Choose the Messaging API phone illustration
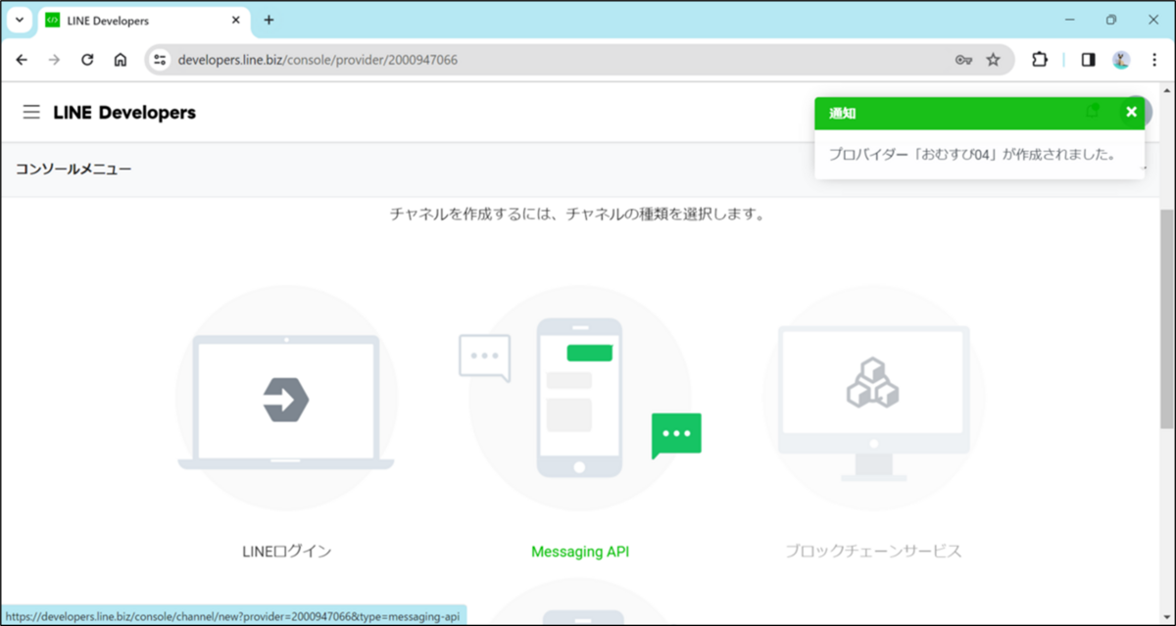Screen dimensions: 1176x626 point(580,400)
